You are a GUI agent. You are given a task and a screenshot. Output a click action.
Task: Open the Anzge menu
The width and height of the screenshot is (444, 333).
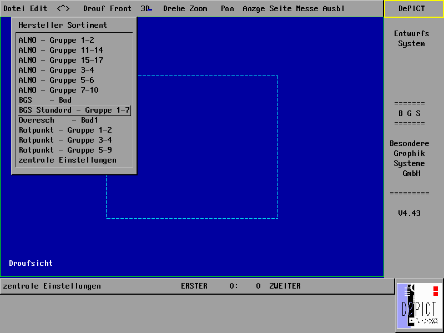(254, 8)
